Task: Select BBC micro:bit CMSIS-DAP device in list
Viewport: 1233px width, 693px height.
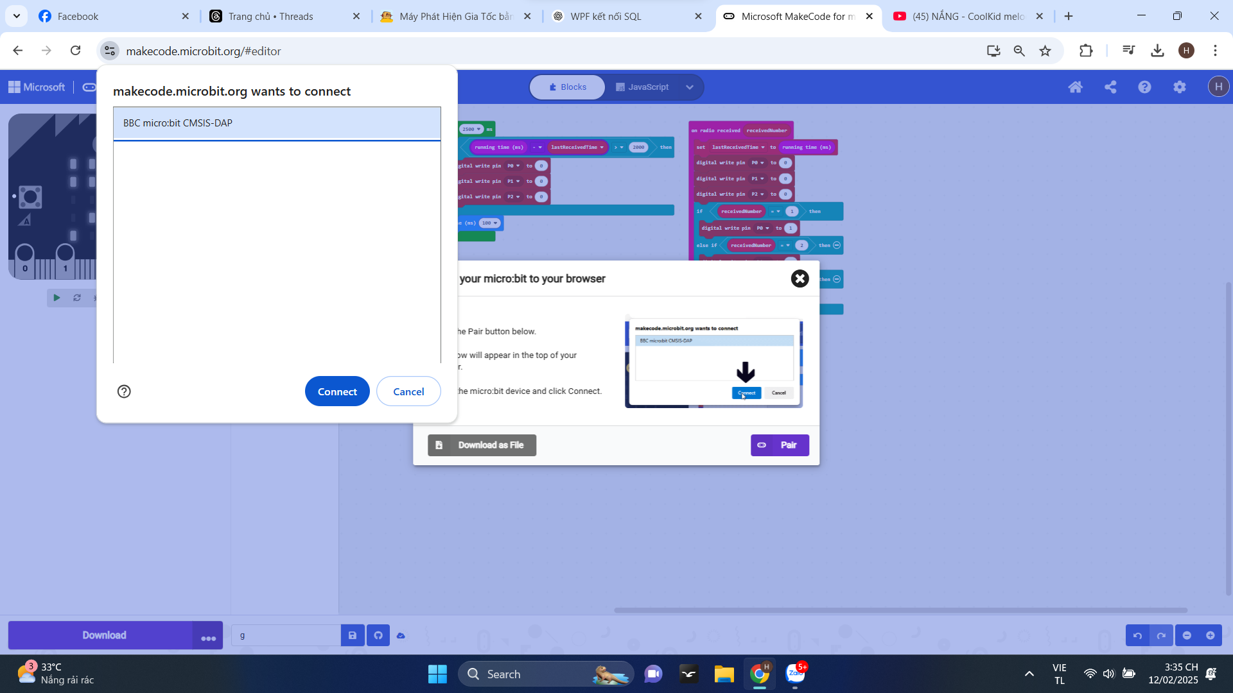Action: coord(277,123)
